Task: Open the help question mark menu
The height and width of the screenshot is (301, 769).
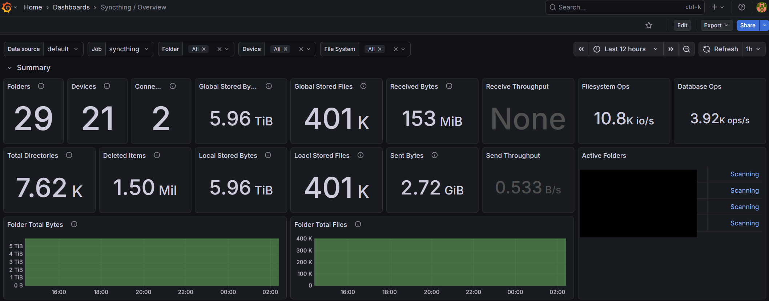Action: pos(742,7)
